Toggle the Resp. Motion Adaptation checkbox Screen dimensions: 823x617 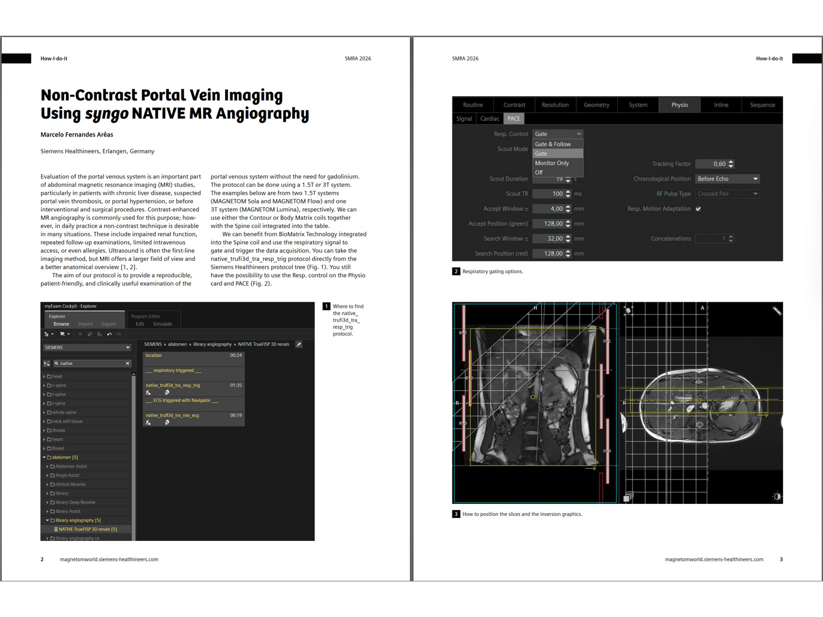coord(698,209)
